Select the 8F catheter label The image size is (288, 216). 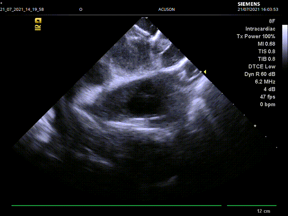[x=271, y=21]
